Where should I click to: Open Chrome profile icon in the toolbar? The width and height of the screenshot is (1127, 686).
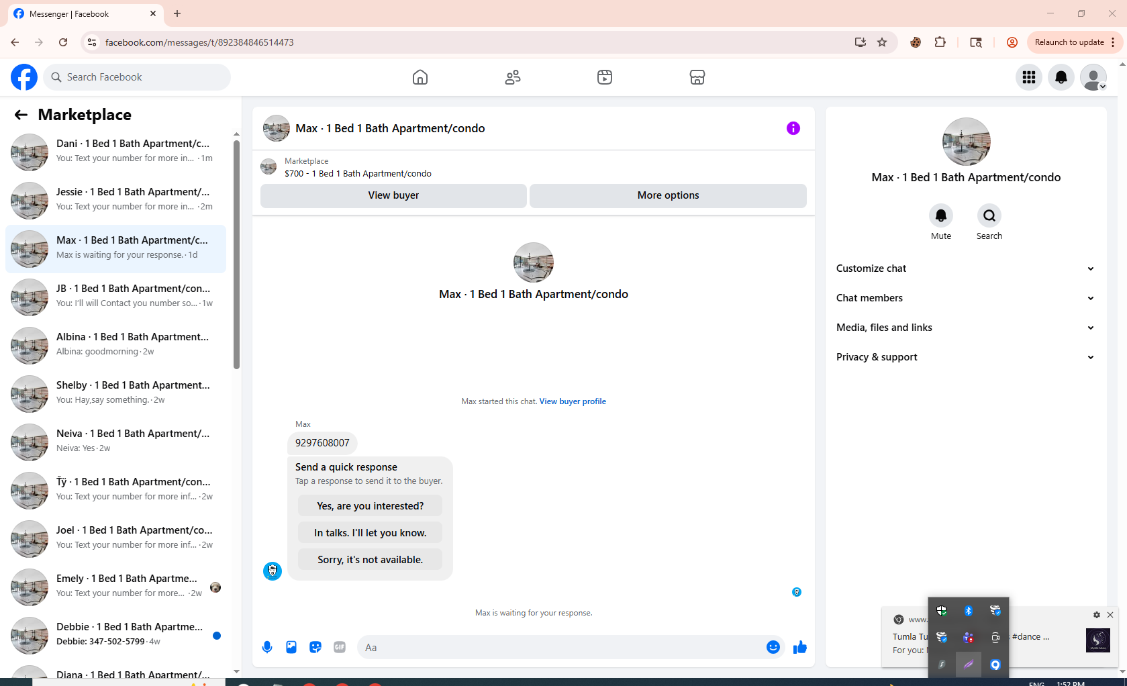pyautogui.click(x=1012, y=42)
